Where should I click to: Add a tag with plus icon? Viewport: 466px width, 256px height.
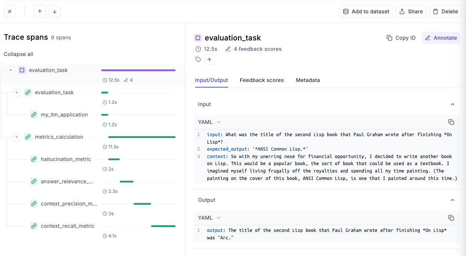[x=209, y=59]
